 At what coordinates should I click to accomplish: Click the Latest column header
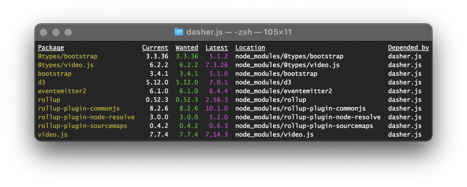217,48
